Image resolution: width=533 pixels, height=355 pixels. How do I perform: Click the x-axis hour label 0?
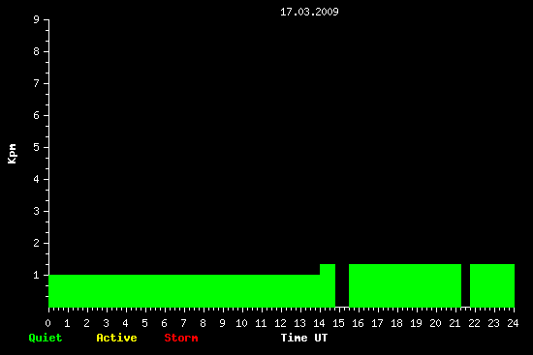(47, 323)
